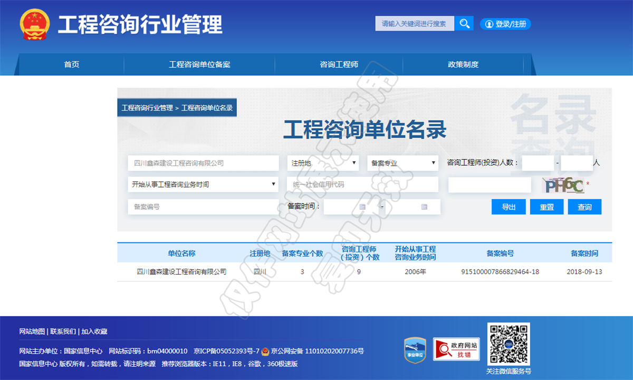The height and width of the screenshot is (380, 633).
Task: Open the 咨询工程师 menu item
Action: pyautogui.click(x=338, y=64)
